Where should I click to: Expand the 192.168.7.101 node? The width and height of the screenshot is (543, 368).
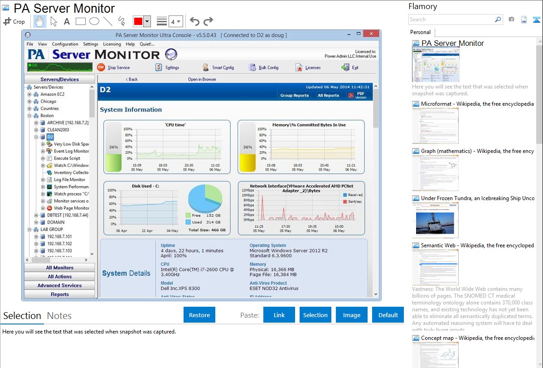pyautogui.click(x=36, y=236)
